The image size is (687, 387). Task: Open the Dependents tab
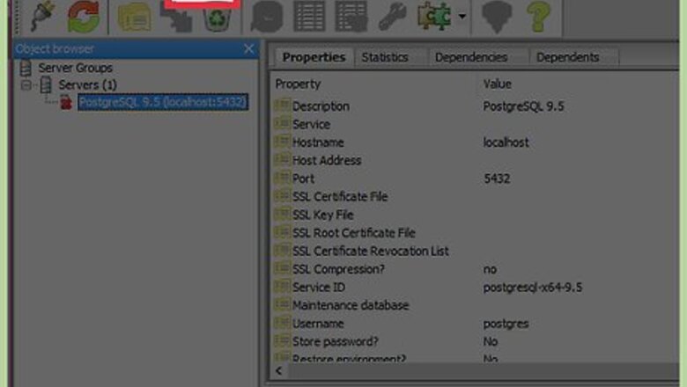coord(567,57)
